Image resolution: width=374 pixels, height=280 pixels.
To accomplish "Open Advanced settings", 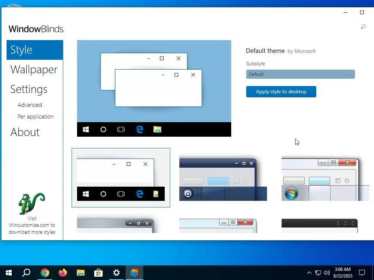I will click(x=30, y=105).
